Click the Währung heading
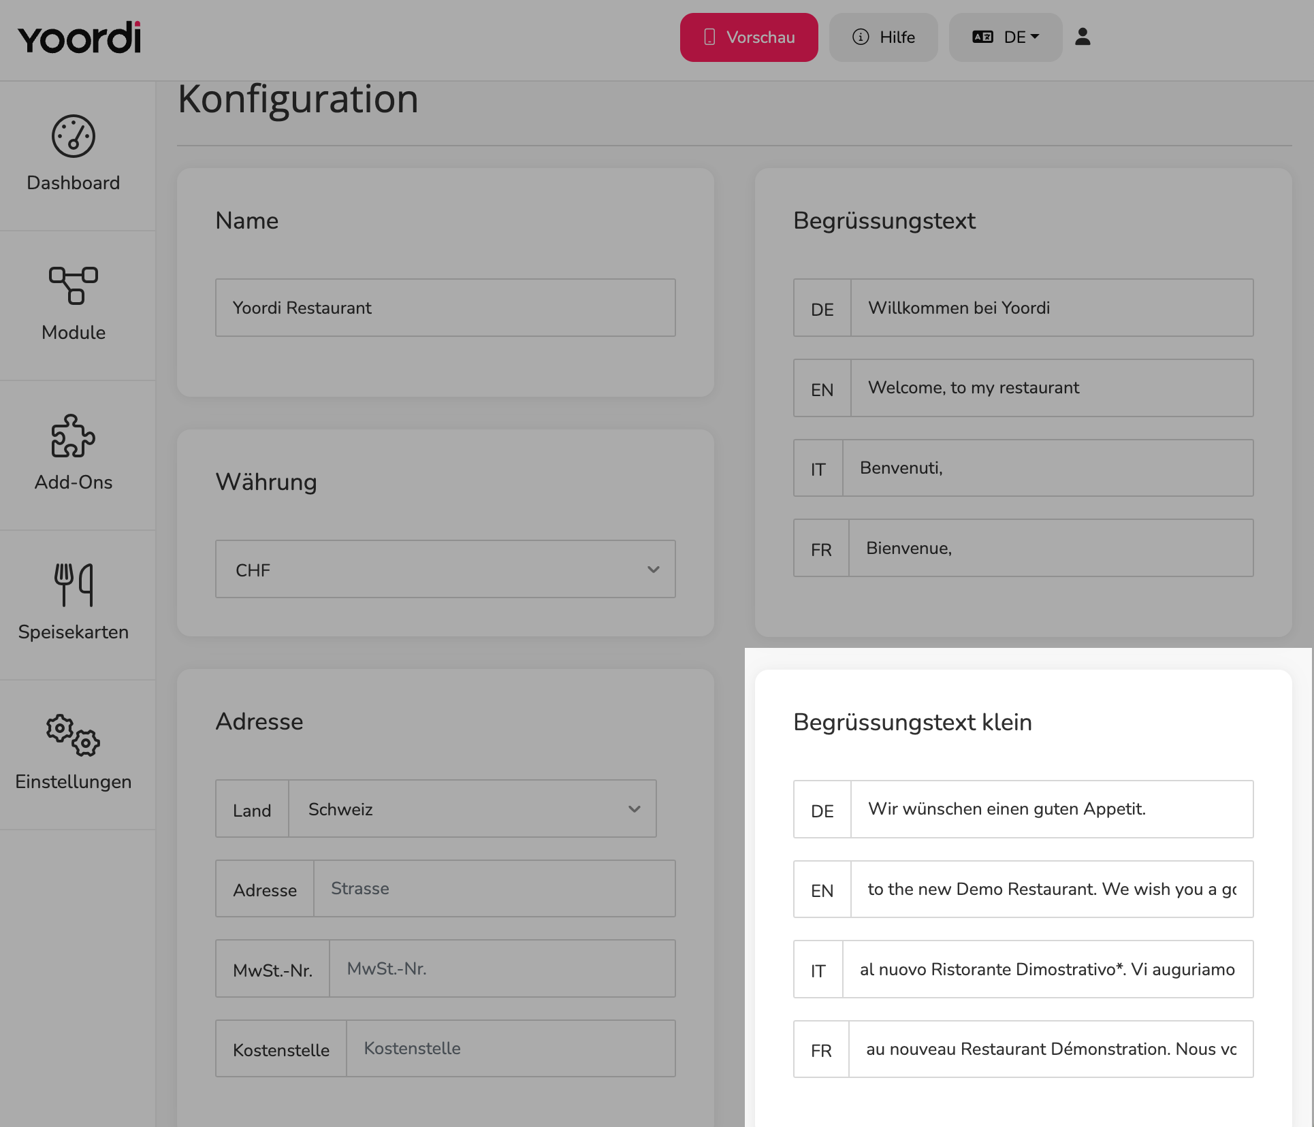1314x1127 pixels. pos(266,482)
